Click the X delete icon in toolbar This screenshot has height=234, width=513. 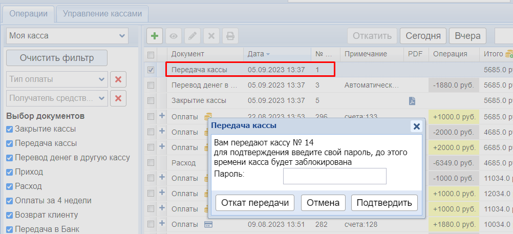[x=211, y=36]
